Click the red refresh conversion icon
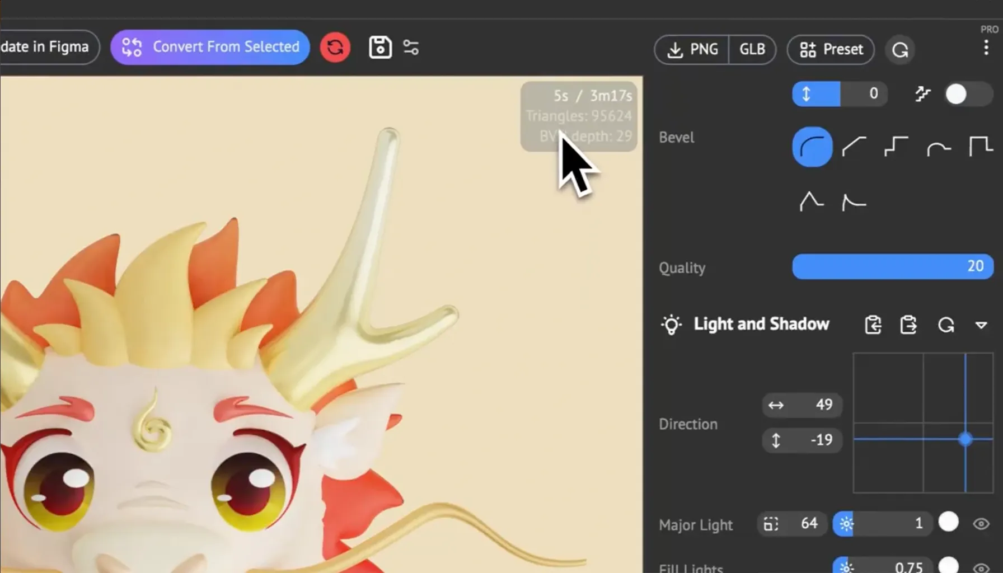The height and width of the screenshot is (573, 1003). [x=335, y=47]
